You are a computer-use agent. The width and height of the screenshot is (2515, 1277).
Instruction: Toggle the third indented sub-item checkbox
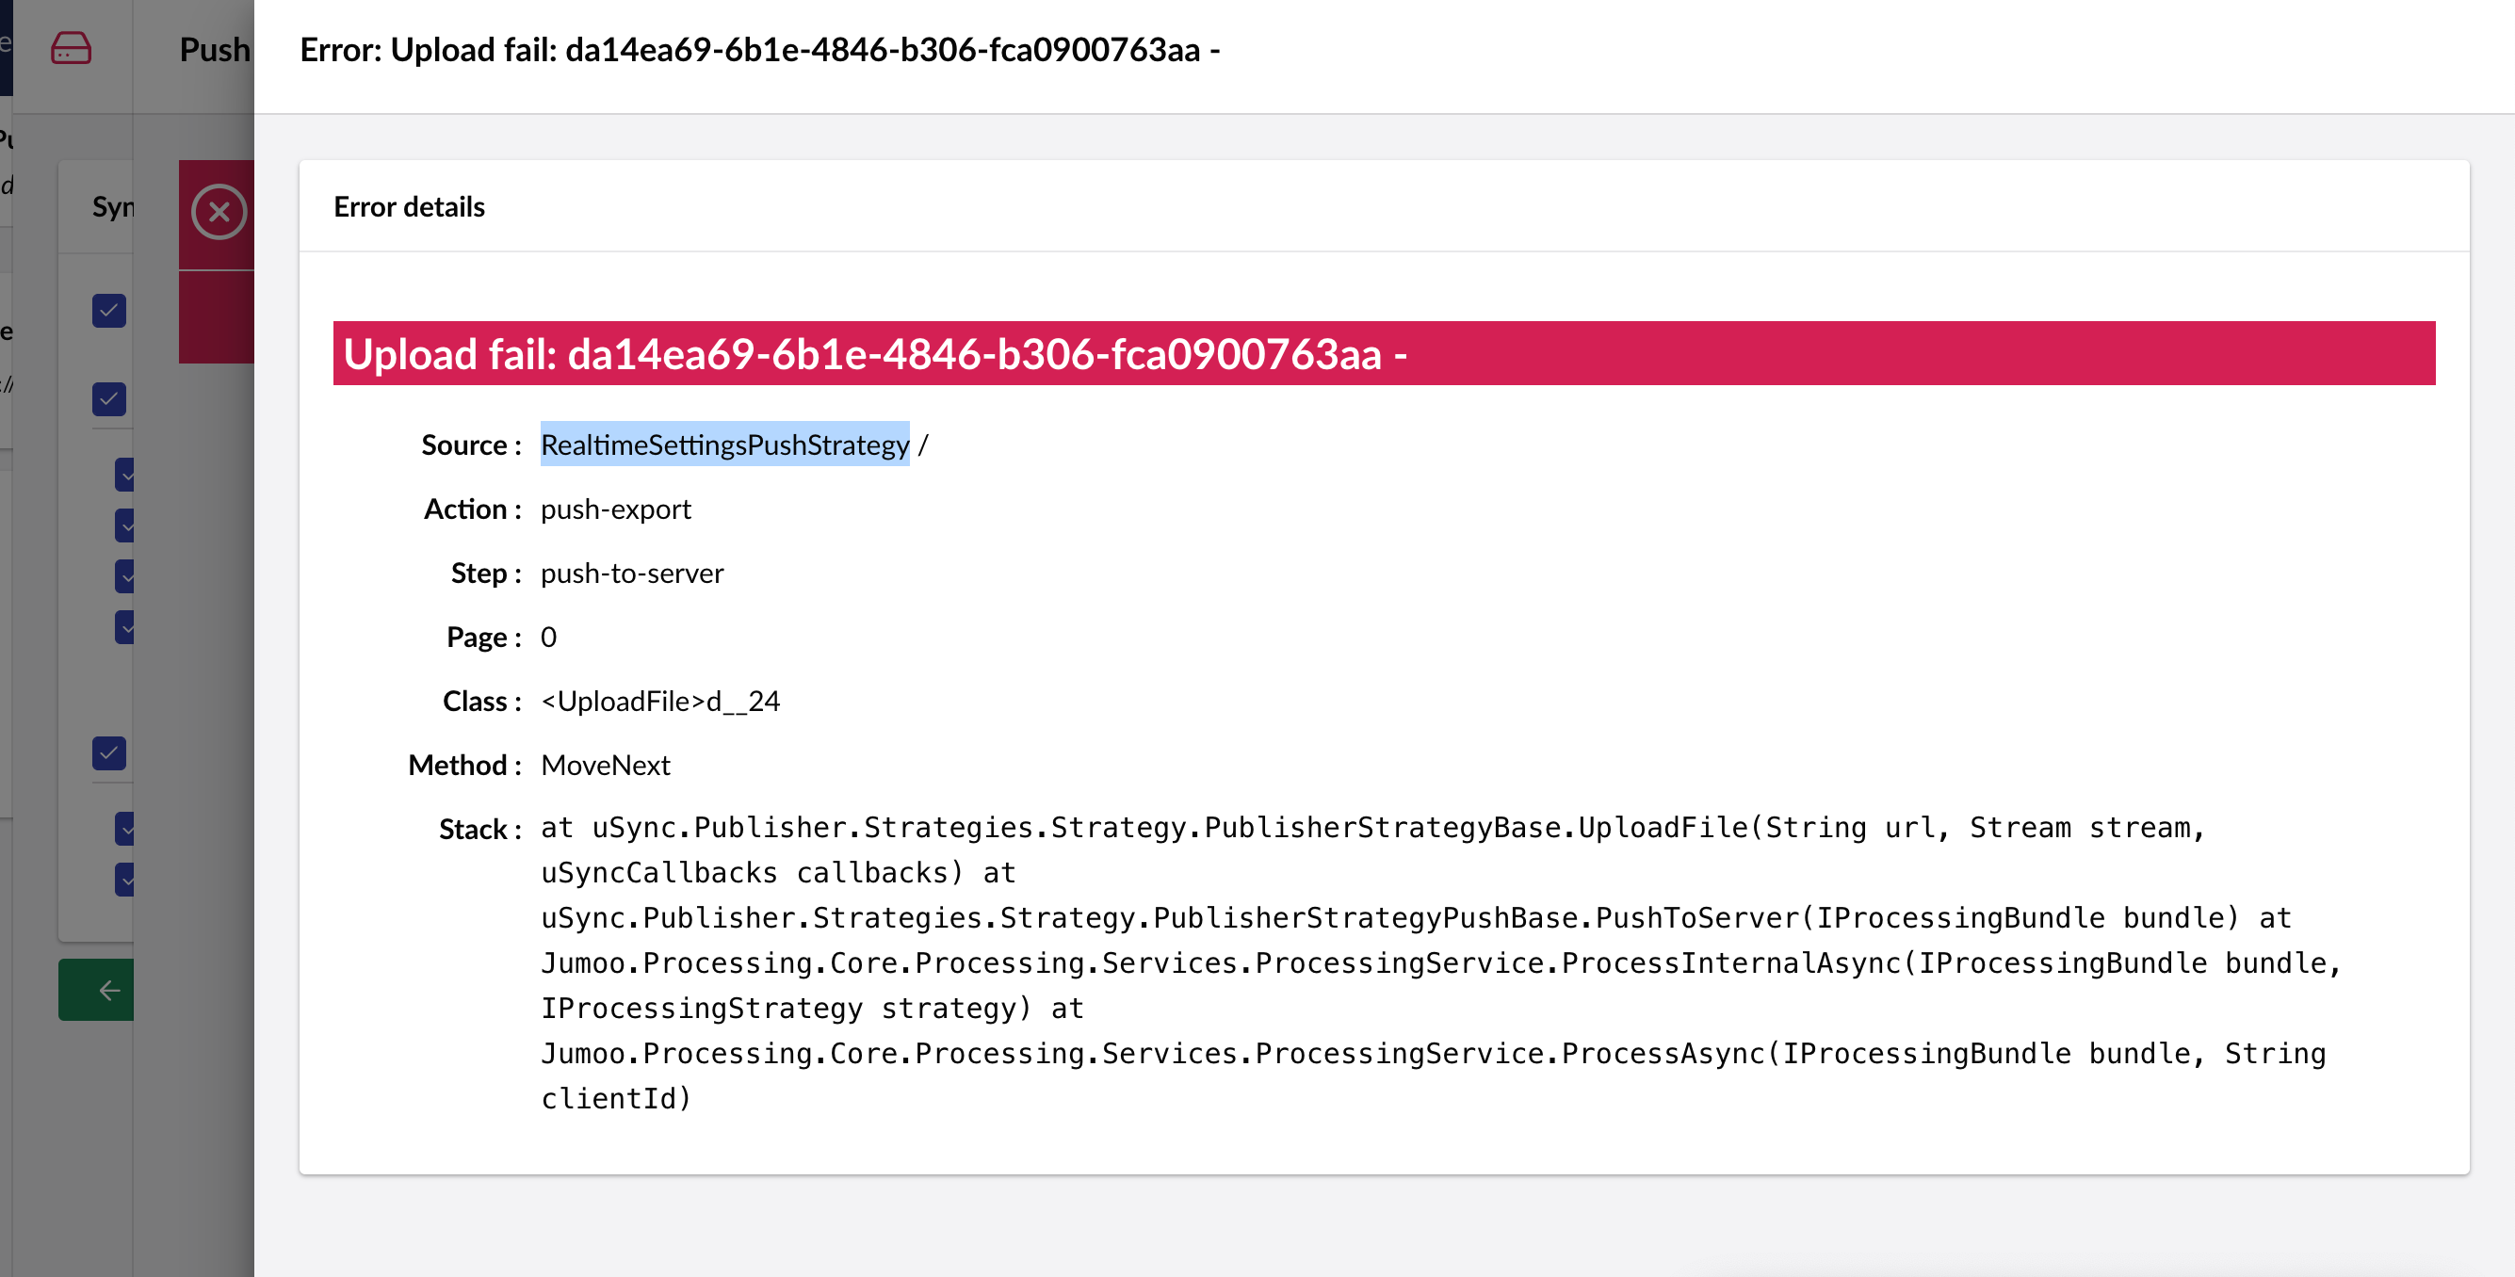pyautogui.click(x=125, y=577)
